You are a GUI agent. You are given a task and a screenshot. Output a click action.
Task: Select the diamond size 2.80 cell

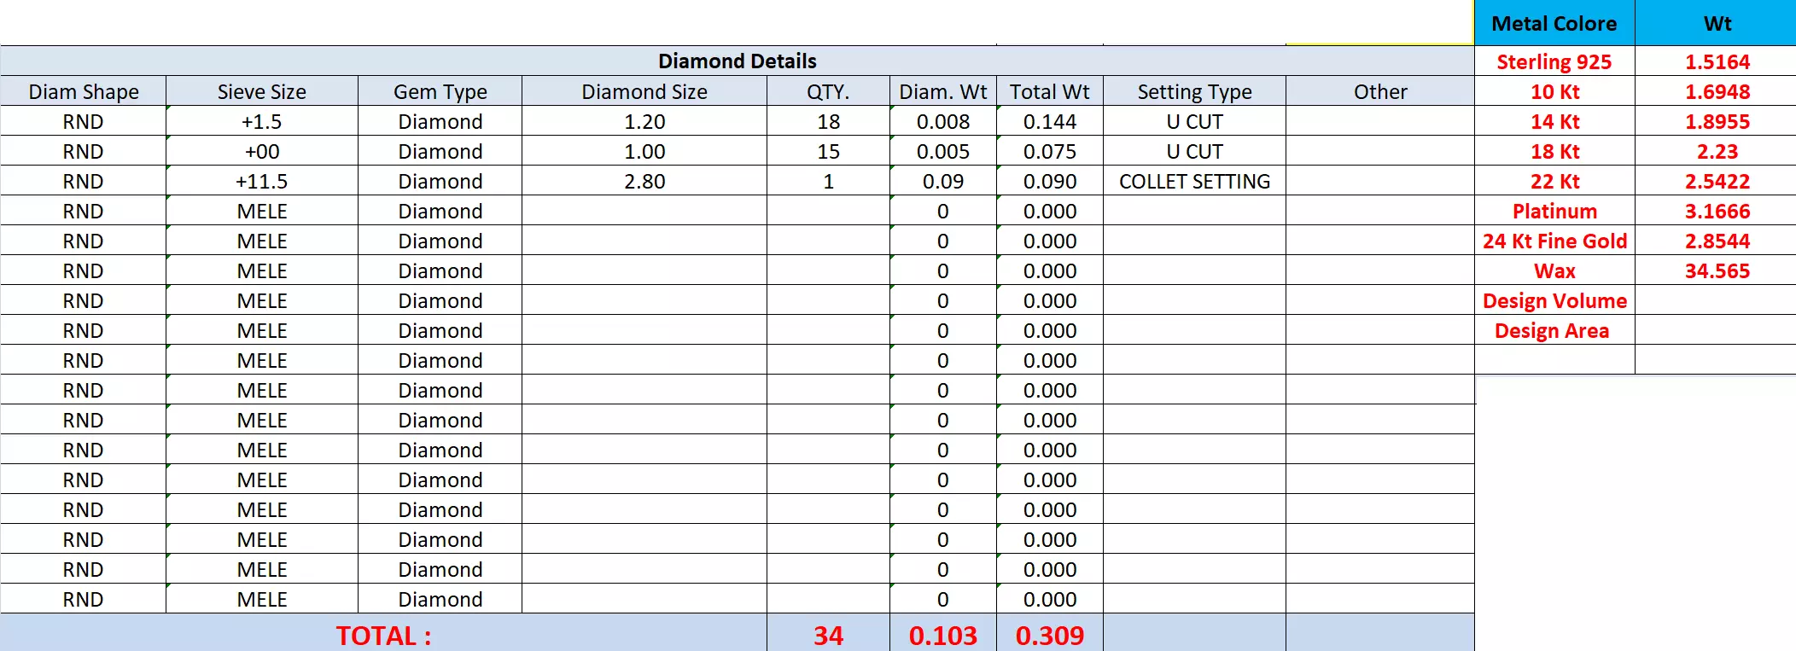(x=644, y=182)
